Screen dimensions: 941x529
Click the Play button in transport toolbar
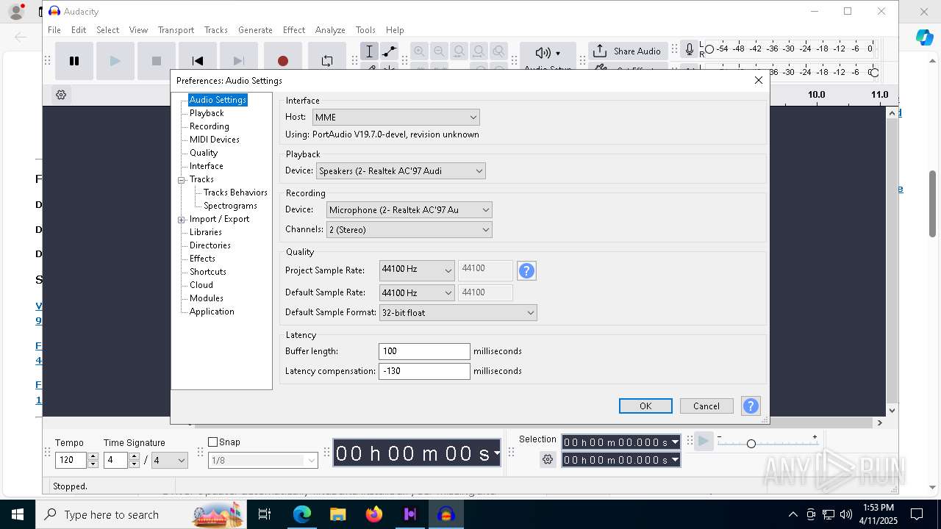(115, 61)
